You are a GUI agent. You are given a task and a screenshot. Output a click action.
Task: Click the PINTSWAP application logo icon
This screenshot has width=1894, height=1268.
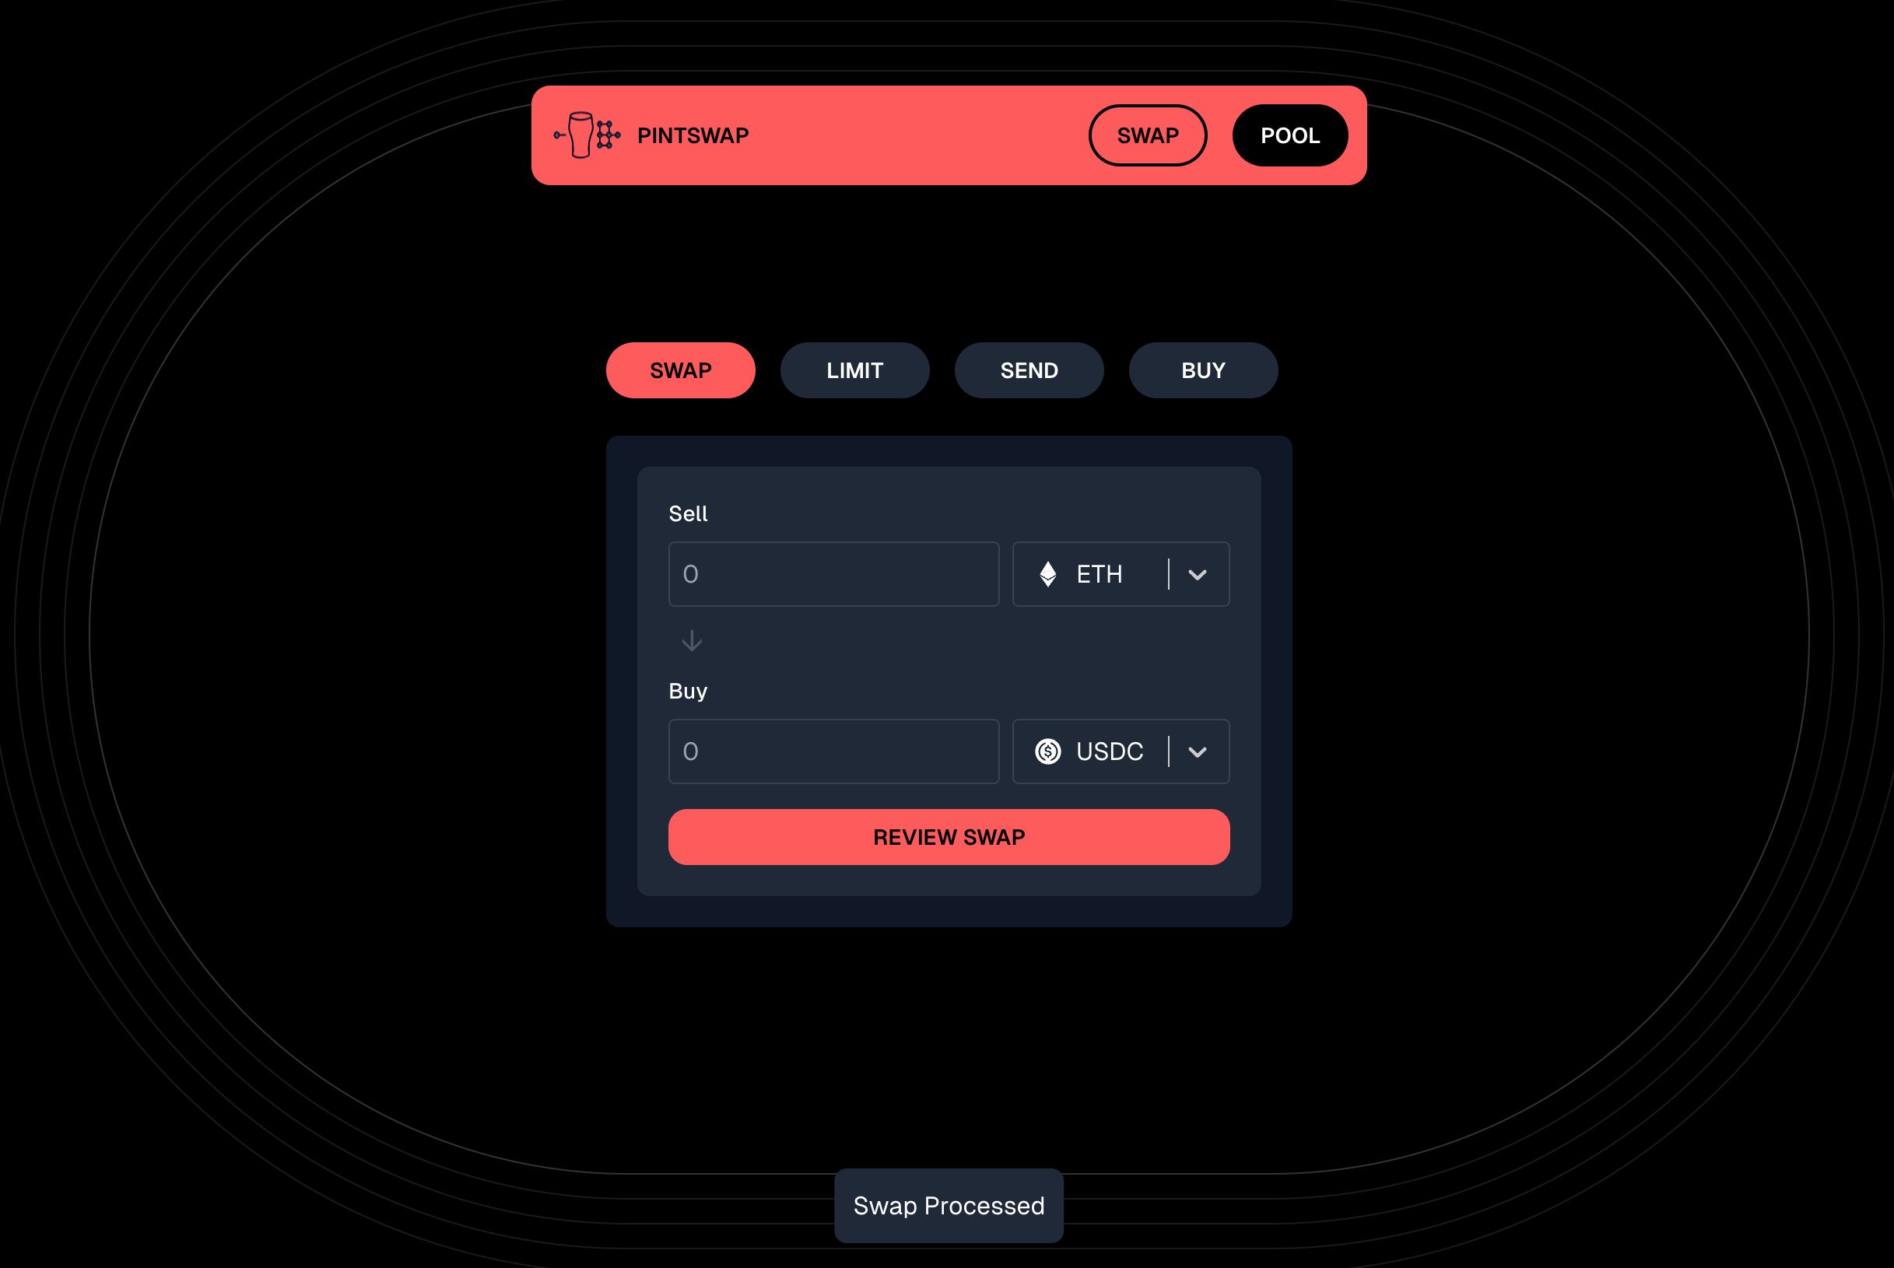point(586,135)
